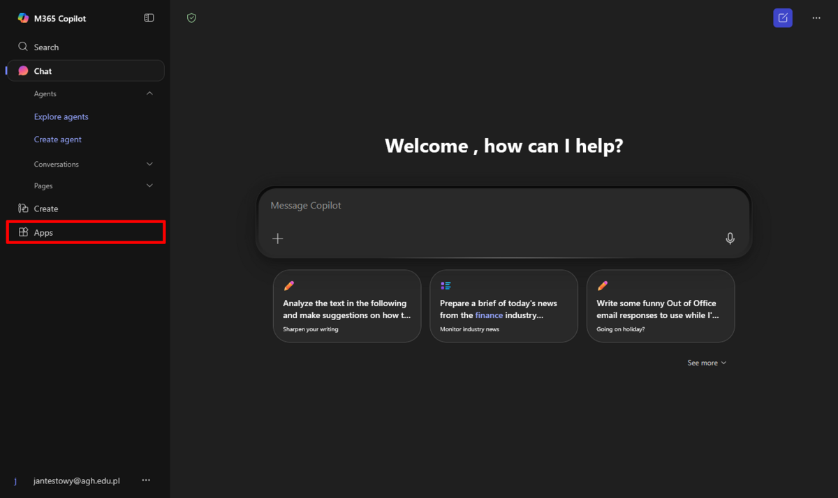Expand the Conversations section
Image resolution: width=838 pixels, height=498 pixels.
tap(149, 164)
